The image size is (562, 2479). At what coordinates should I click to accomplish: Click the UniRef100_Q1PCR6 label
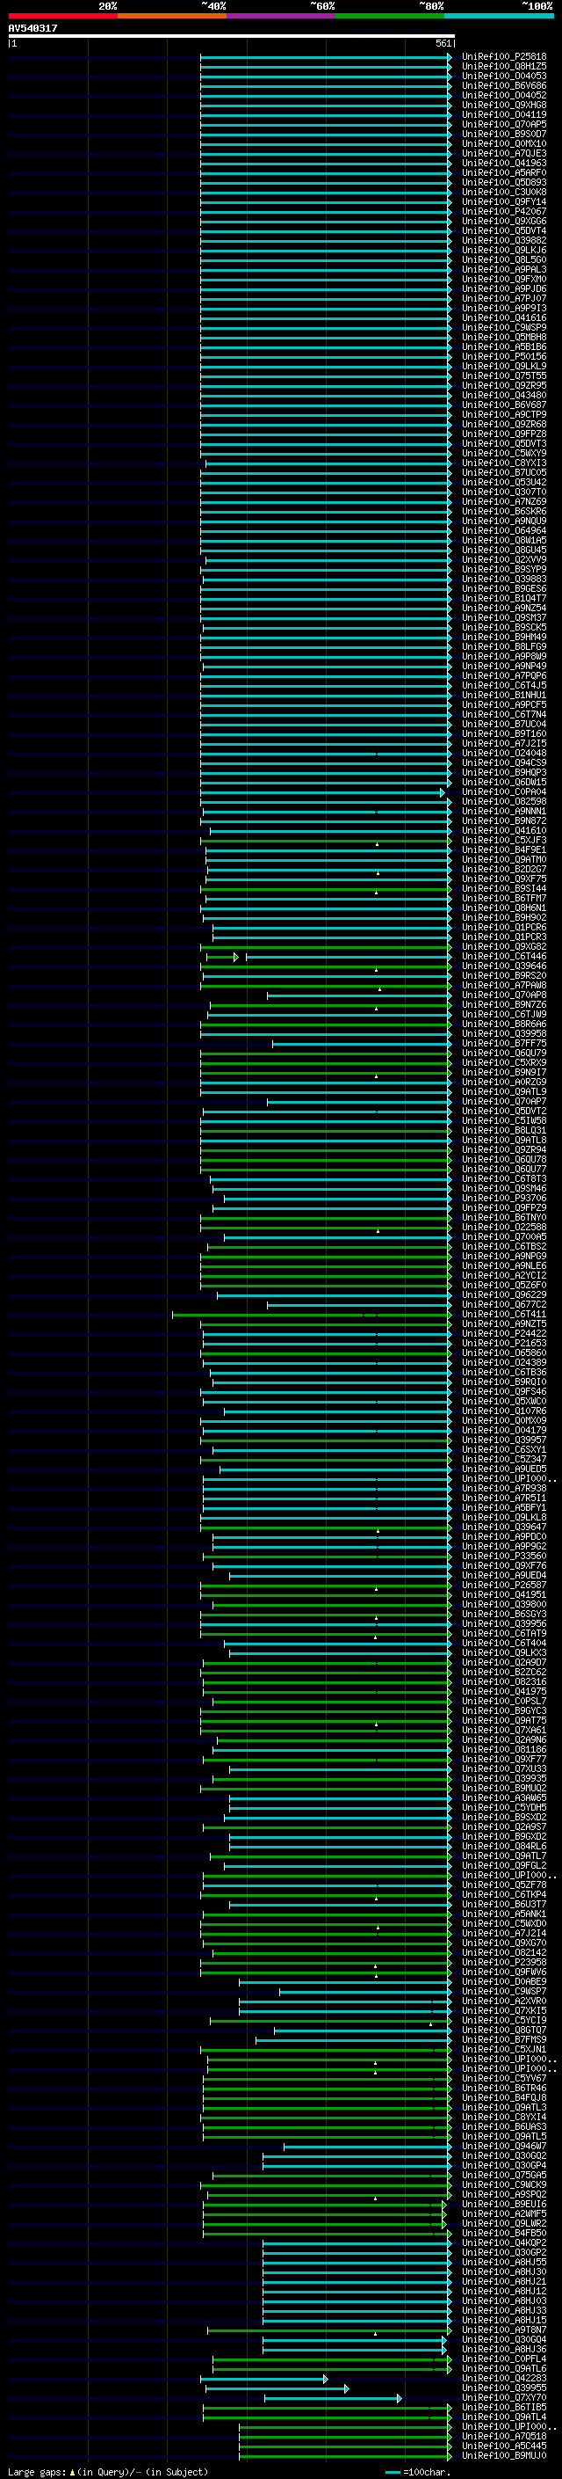tap(504, 927)
